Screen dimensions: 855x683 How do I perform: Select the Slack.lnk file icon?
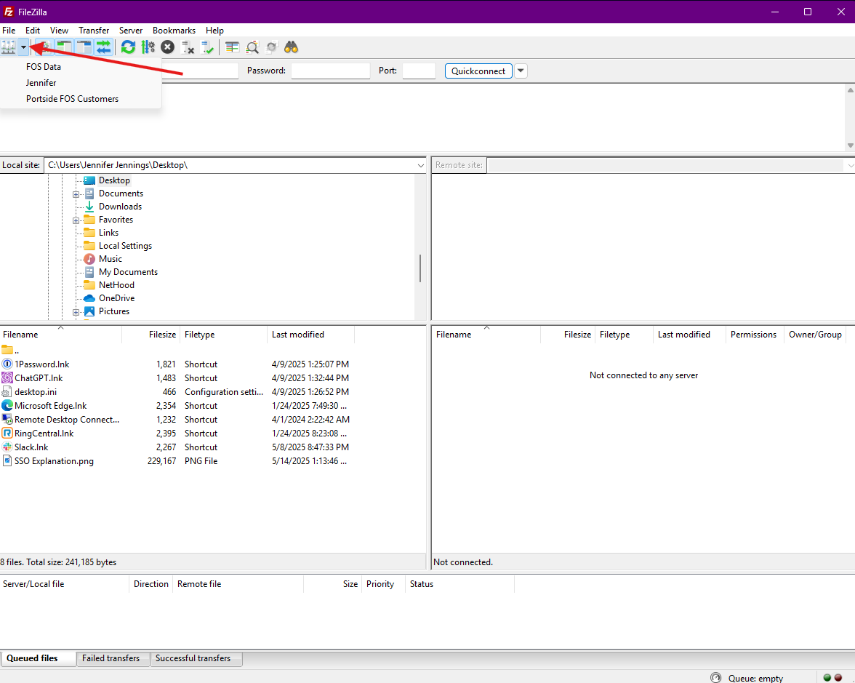(x=7, y=447)
